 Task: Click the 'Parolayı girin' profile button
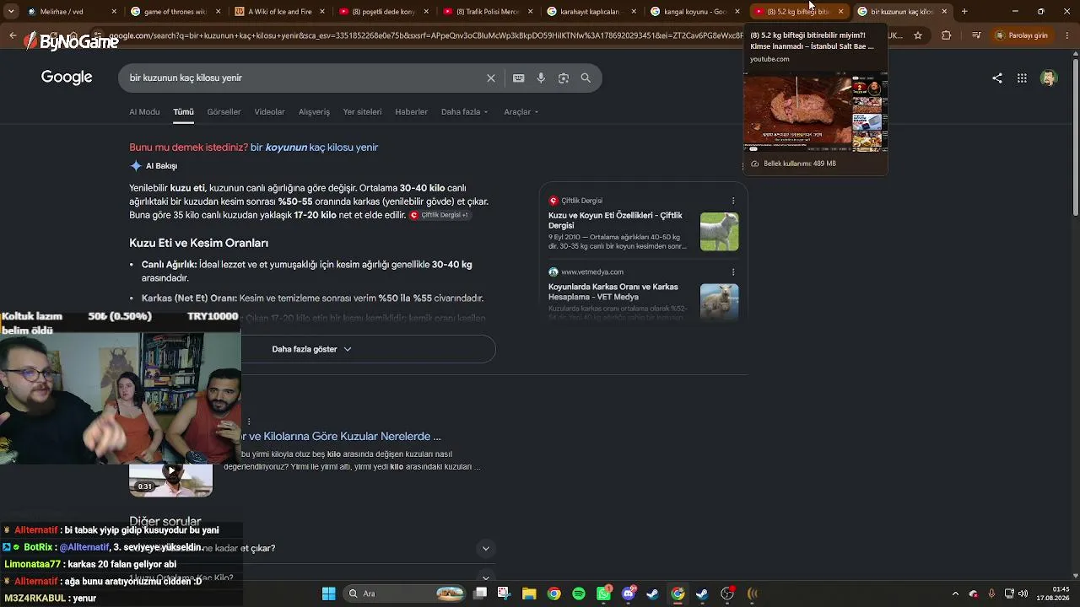click(x=1023, y=35)
